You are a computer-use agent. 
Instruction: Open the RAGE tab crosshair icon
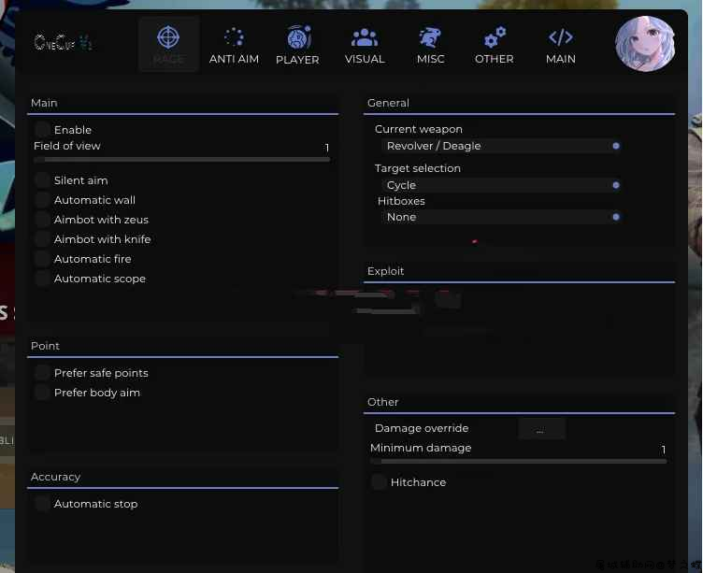coord(168,37)
